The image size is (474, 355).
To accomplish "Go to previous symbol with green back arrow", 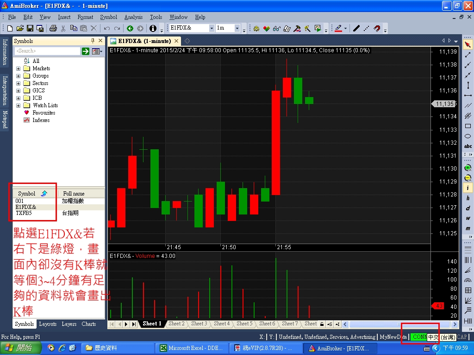I will coord(130,28).
